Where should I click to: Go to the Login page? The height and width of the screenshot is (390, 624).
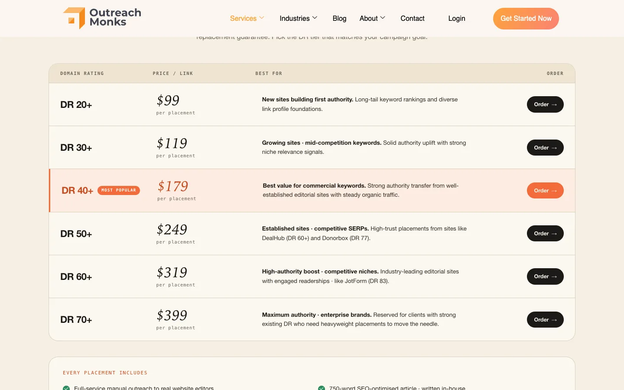pos(457,18)
